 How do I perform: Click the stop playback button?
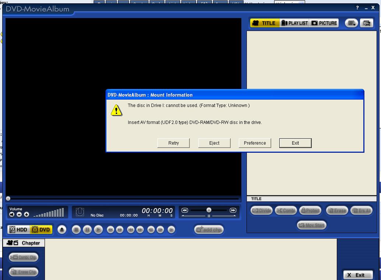pyautogui.click(x=76, y=229)
